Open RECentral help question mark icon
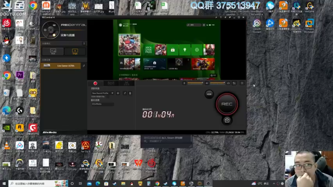 221,17
